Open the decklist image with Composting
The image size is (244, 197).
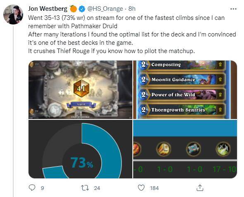[185, 90]
